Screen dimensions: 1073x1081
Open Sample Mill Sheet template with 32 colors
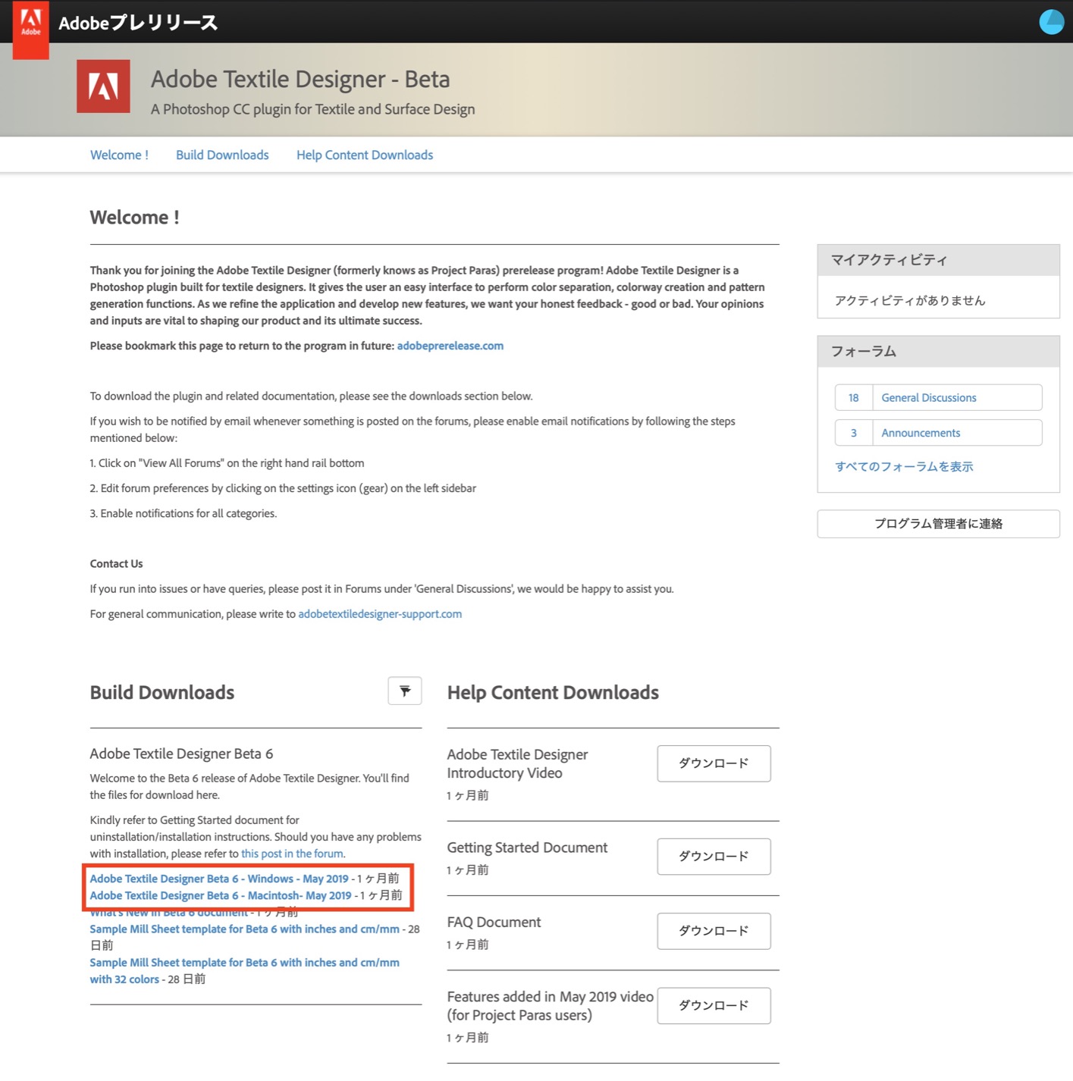click(x=245, y=971)
